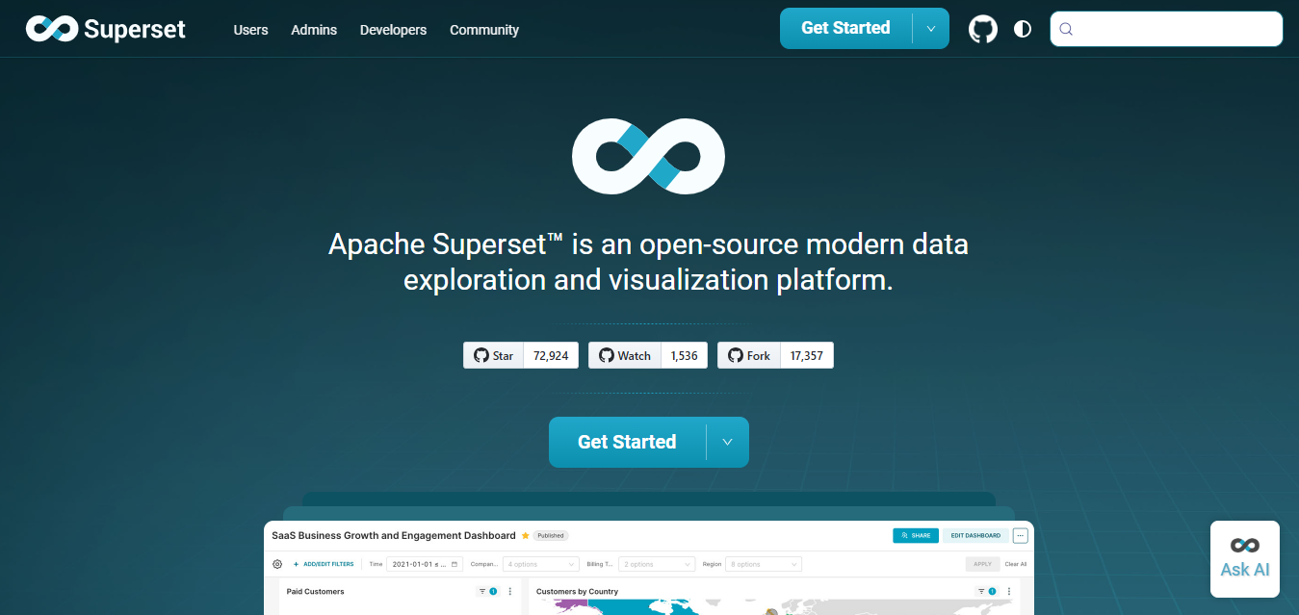
Task: Open the Region filter 8 options dropdown
Action: click(765, 564)
